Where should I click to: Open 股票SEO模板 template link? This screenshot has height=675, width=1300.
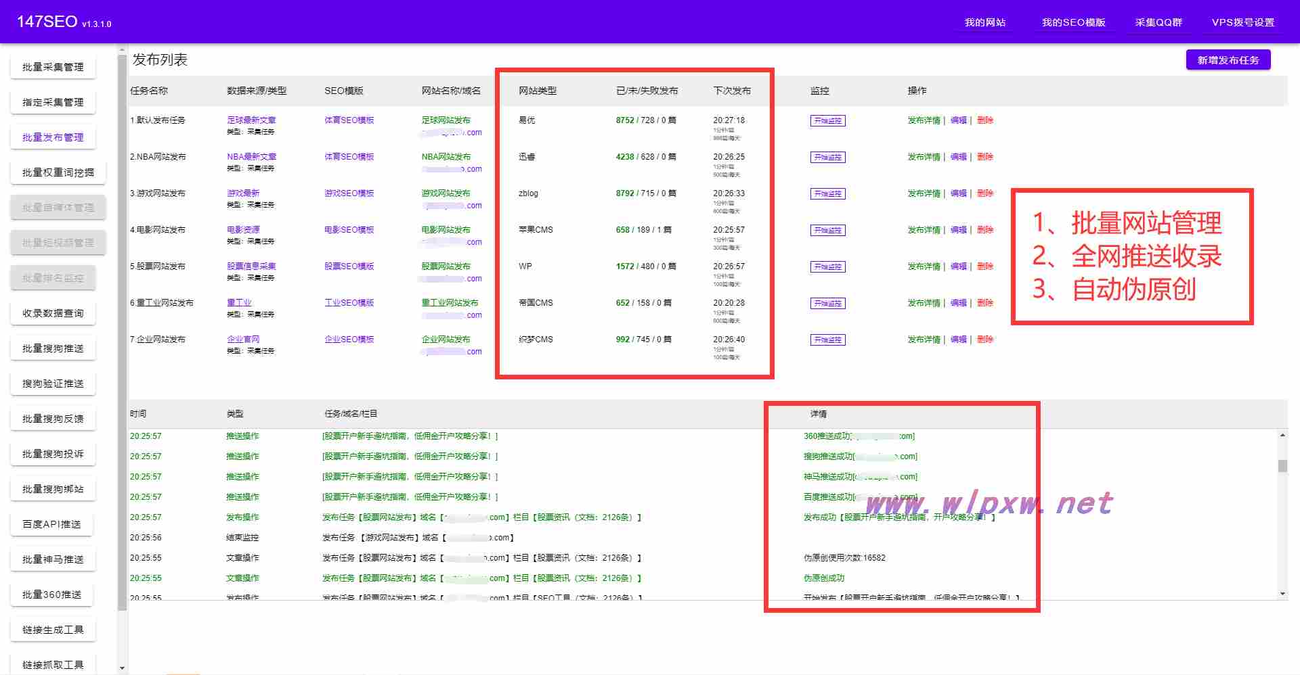tap(349, 266)
